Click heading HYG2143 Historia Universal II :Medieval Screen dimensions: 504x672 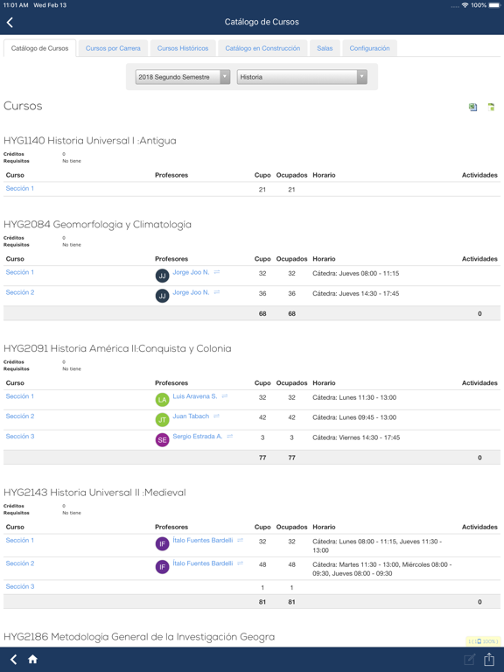point(94,493)
